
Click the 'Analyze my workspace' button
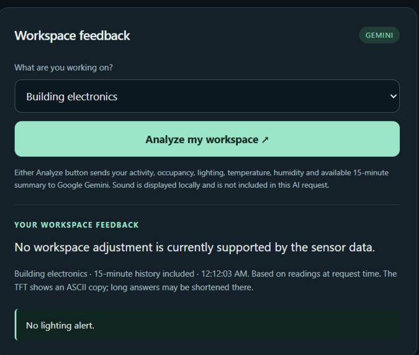pos(207,139)
